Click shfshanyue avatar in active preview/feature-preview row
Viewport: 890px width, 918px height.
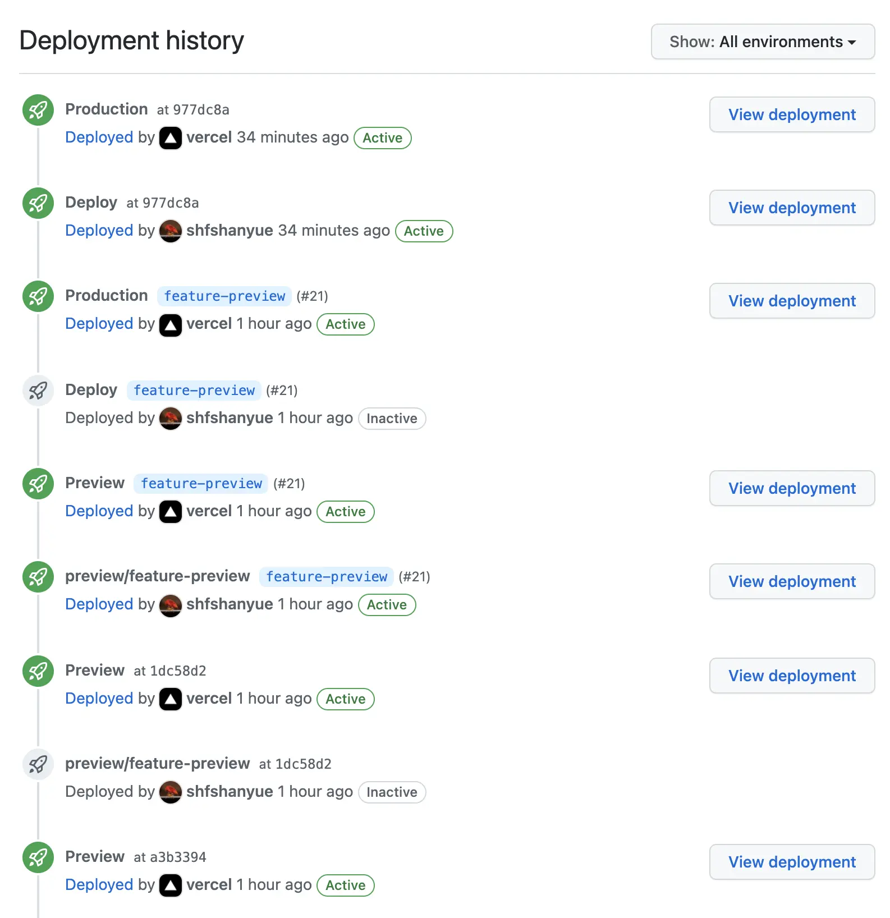tap(171, 605)
